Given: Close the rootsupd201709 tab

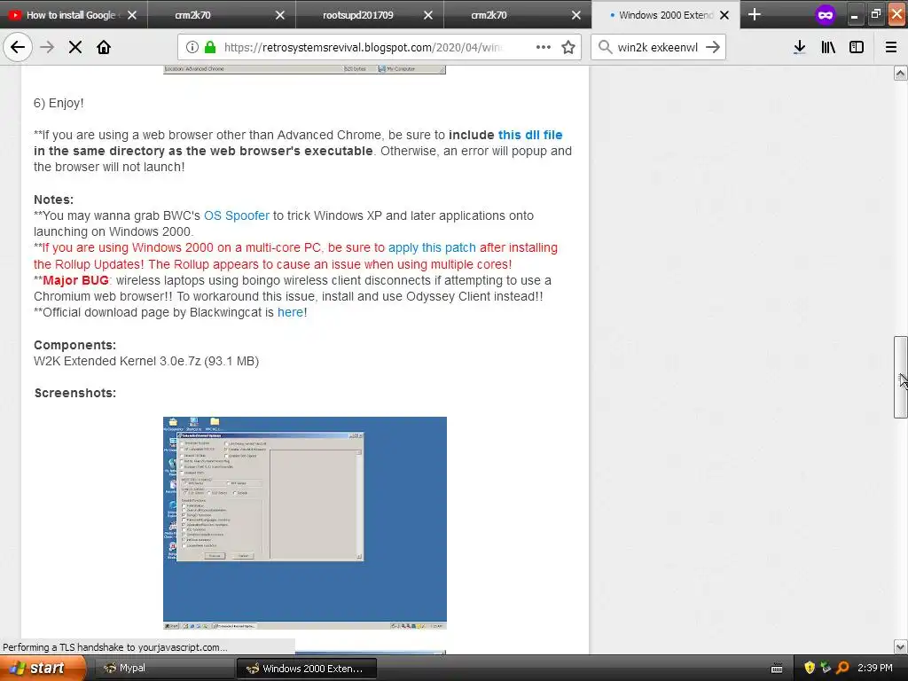Looking at the screenshot, I should tap(428, 15).
